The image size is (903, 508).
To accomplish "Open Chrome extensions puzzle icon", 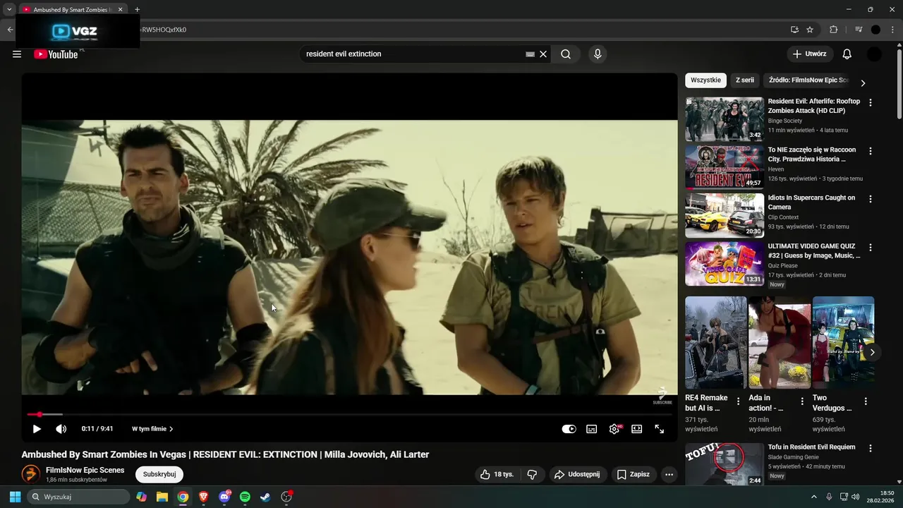I will tap(834, 30).
